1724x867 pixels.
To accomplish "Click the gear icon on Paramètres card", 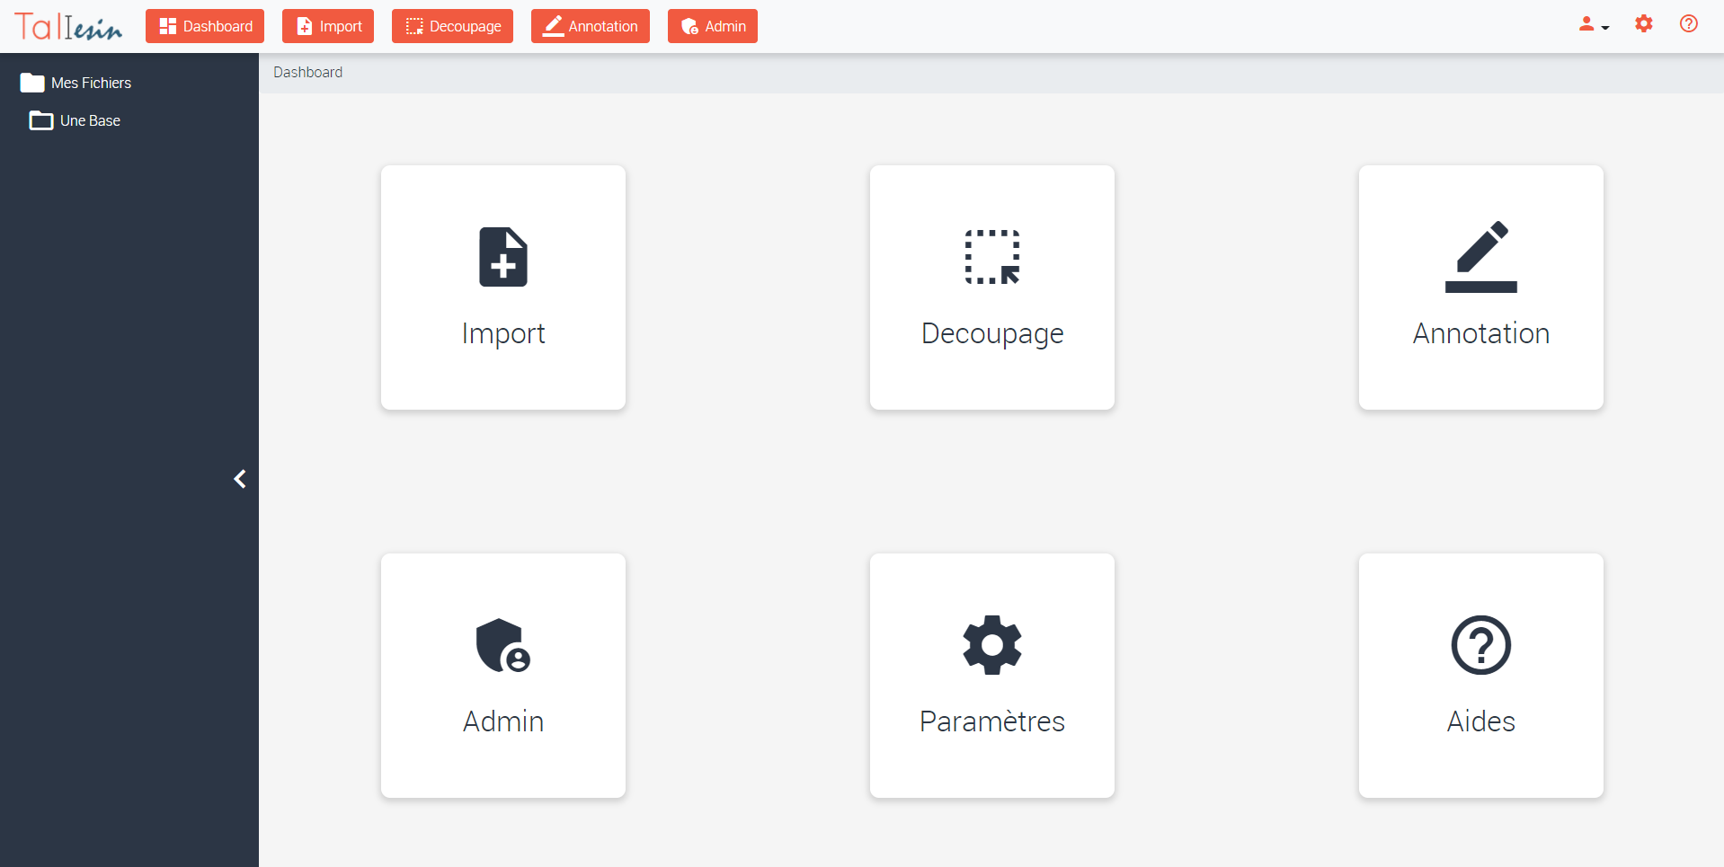I will [992, 645].
